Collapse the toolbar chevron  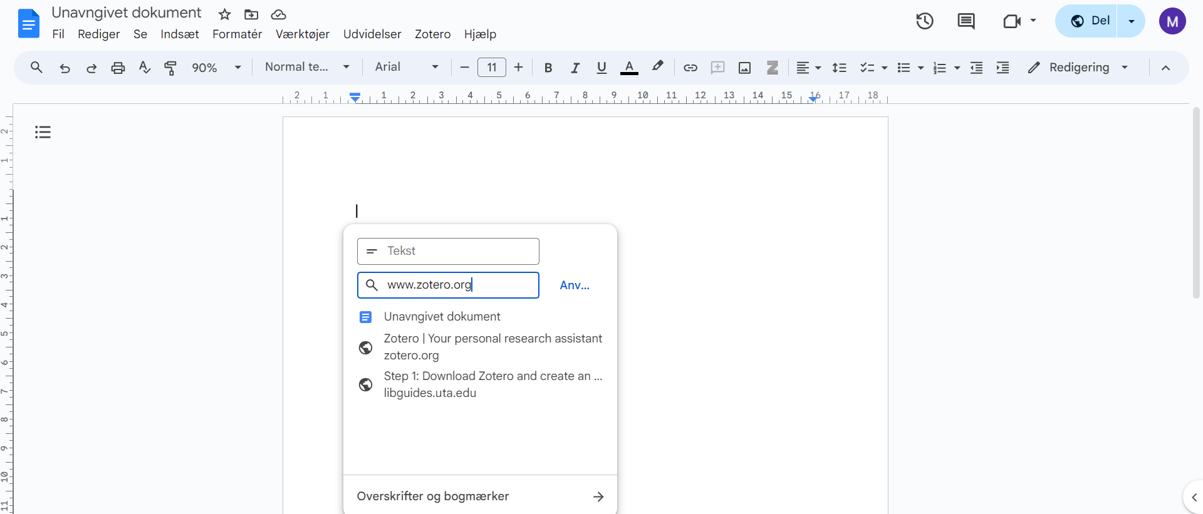pyautogui.click(x=1165, y=68)
